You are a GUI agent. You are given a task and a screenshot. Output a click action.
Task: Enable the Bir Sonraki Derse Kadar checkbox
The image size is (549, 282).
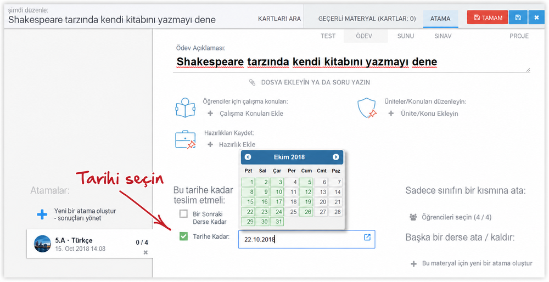pos(183,214)
